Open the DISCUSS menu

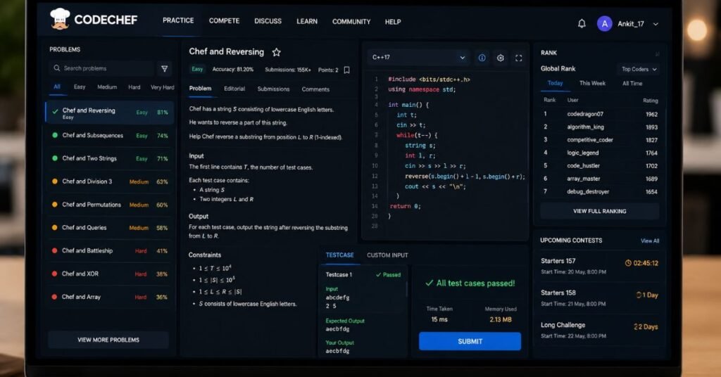pyautogui.click(x=268, y=21)
